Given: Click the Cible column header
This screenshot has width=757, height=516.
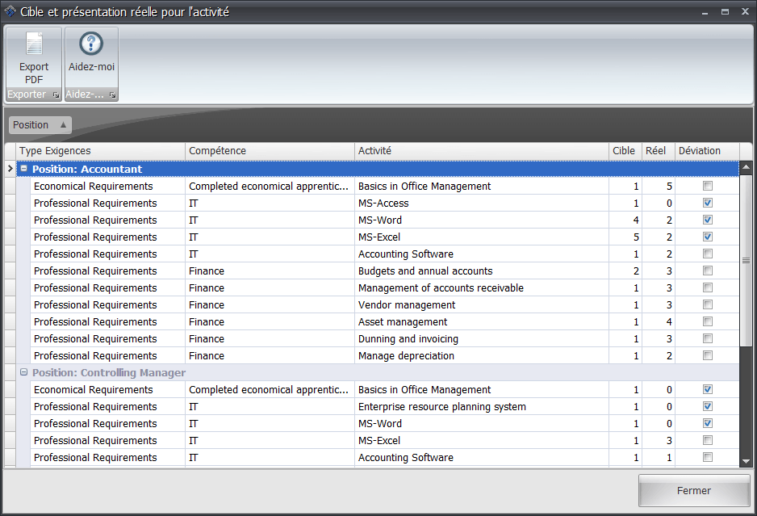Looking at the screenshot, I should tap(624, 151).
